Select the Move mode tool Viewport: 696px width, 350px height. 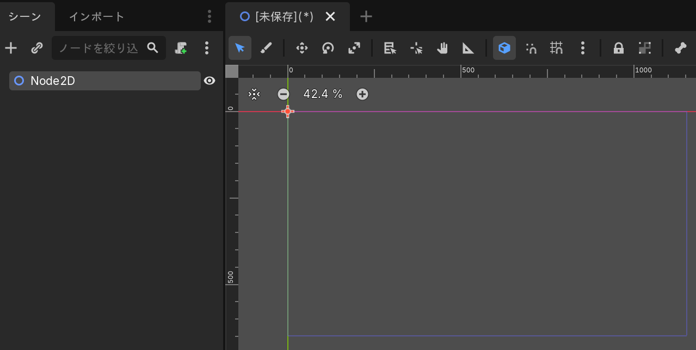tap(301, 48)
